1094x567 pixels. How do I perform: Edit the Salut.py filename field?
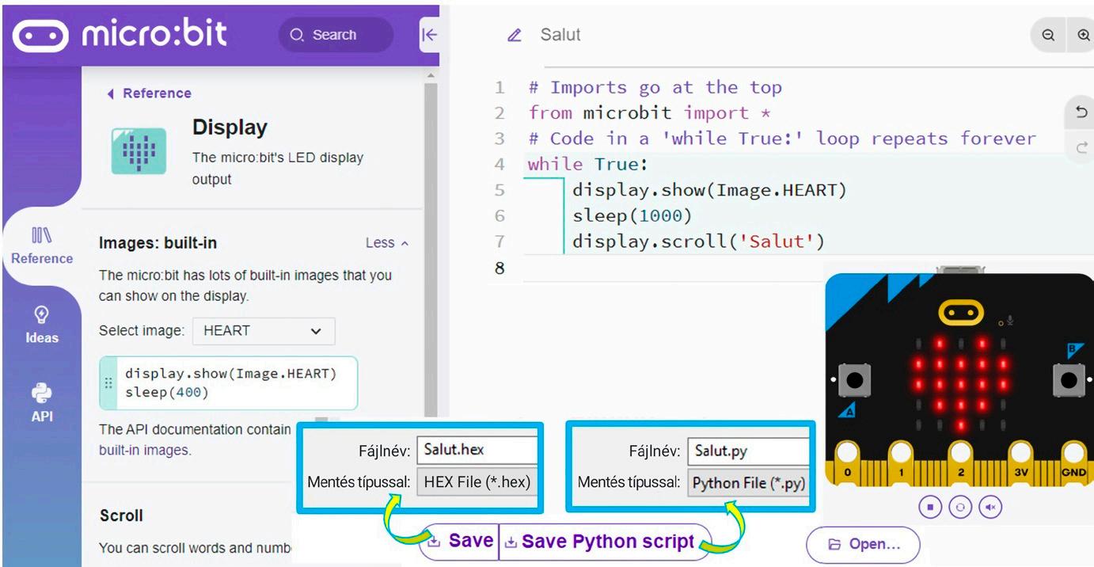[x=748, y=451]
